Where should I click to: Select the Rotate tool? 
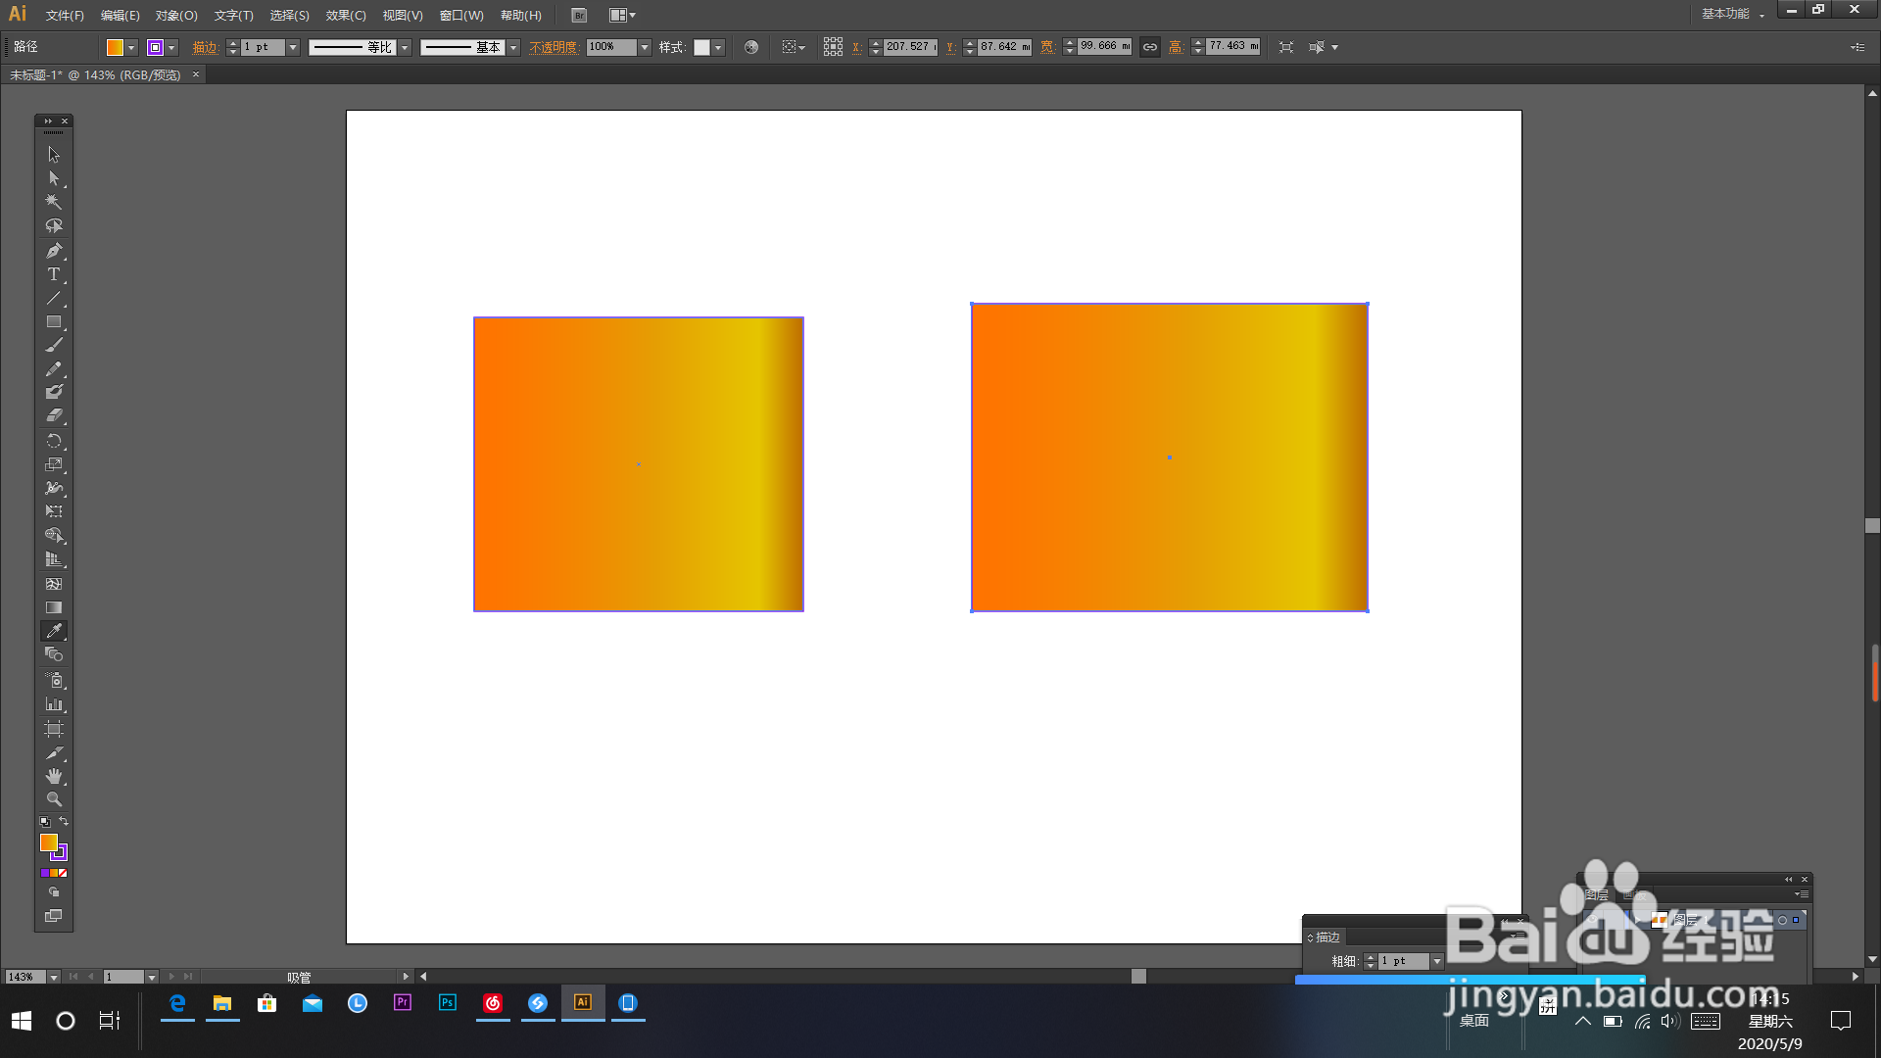coord(54,441)
